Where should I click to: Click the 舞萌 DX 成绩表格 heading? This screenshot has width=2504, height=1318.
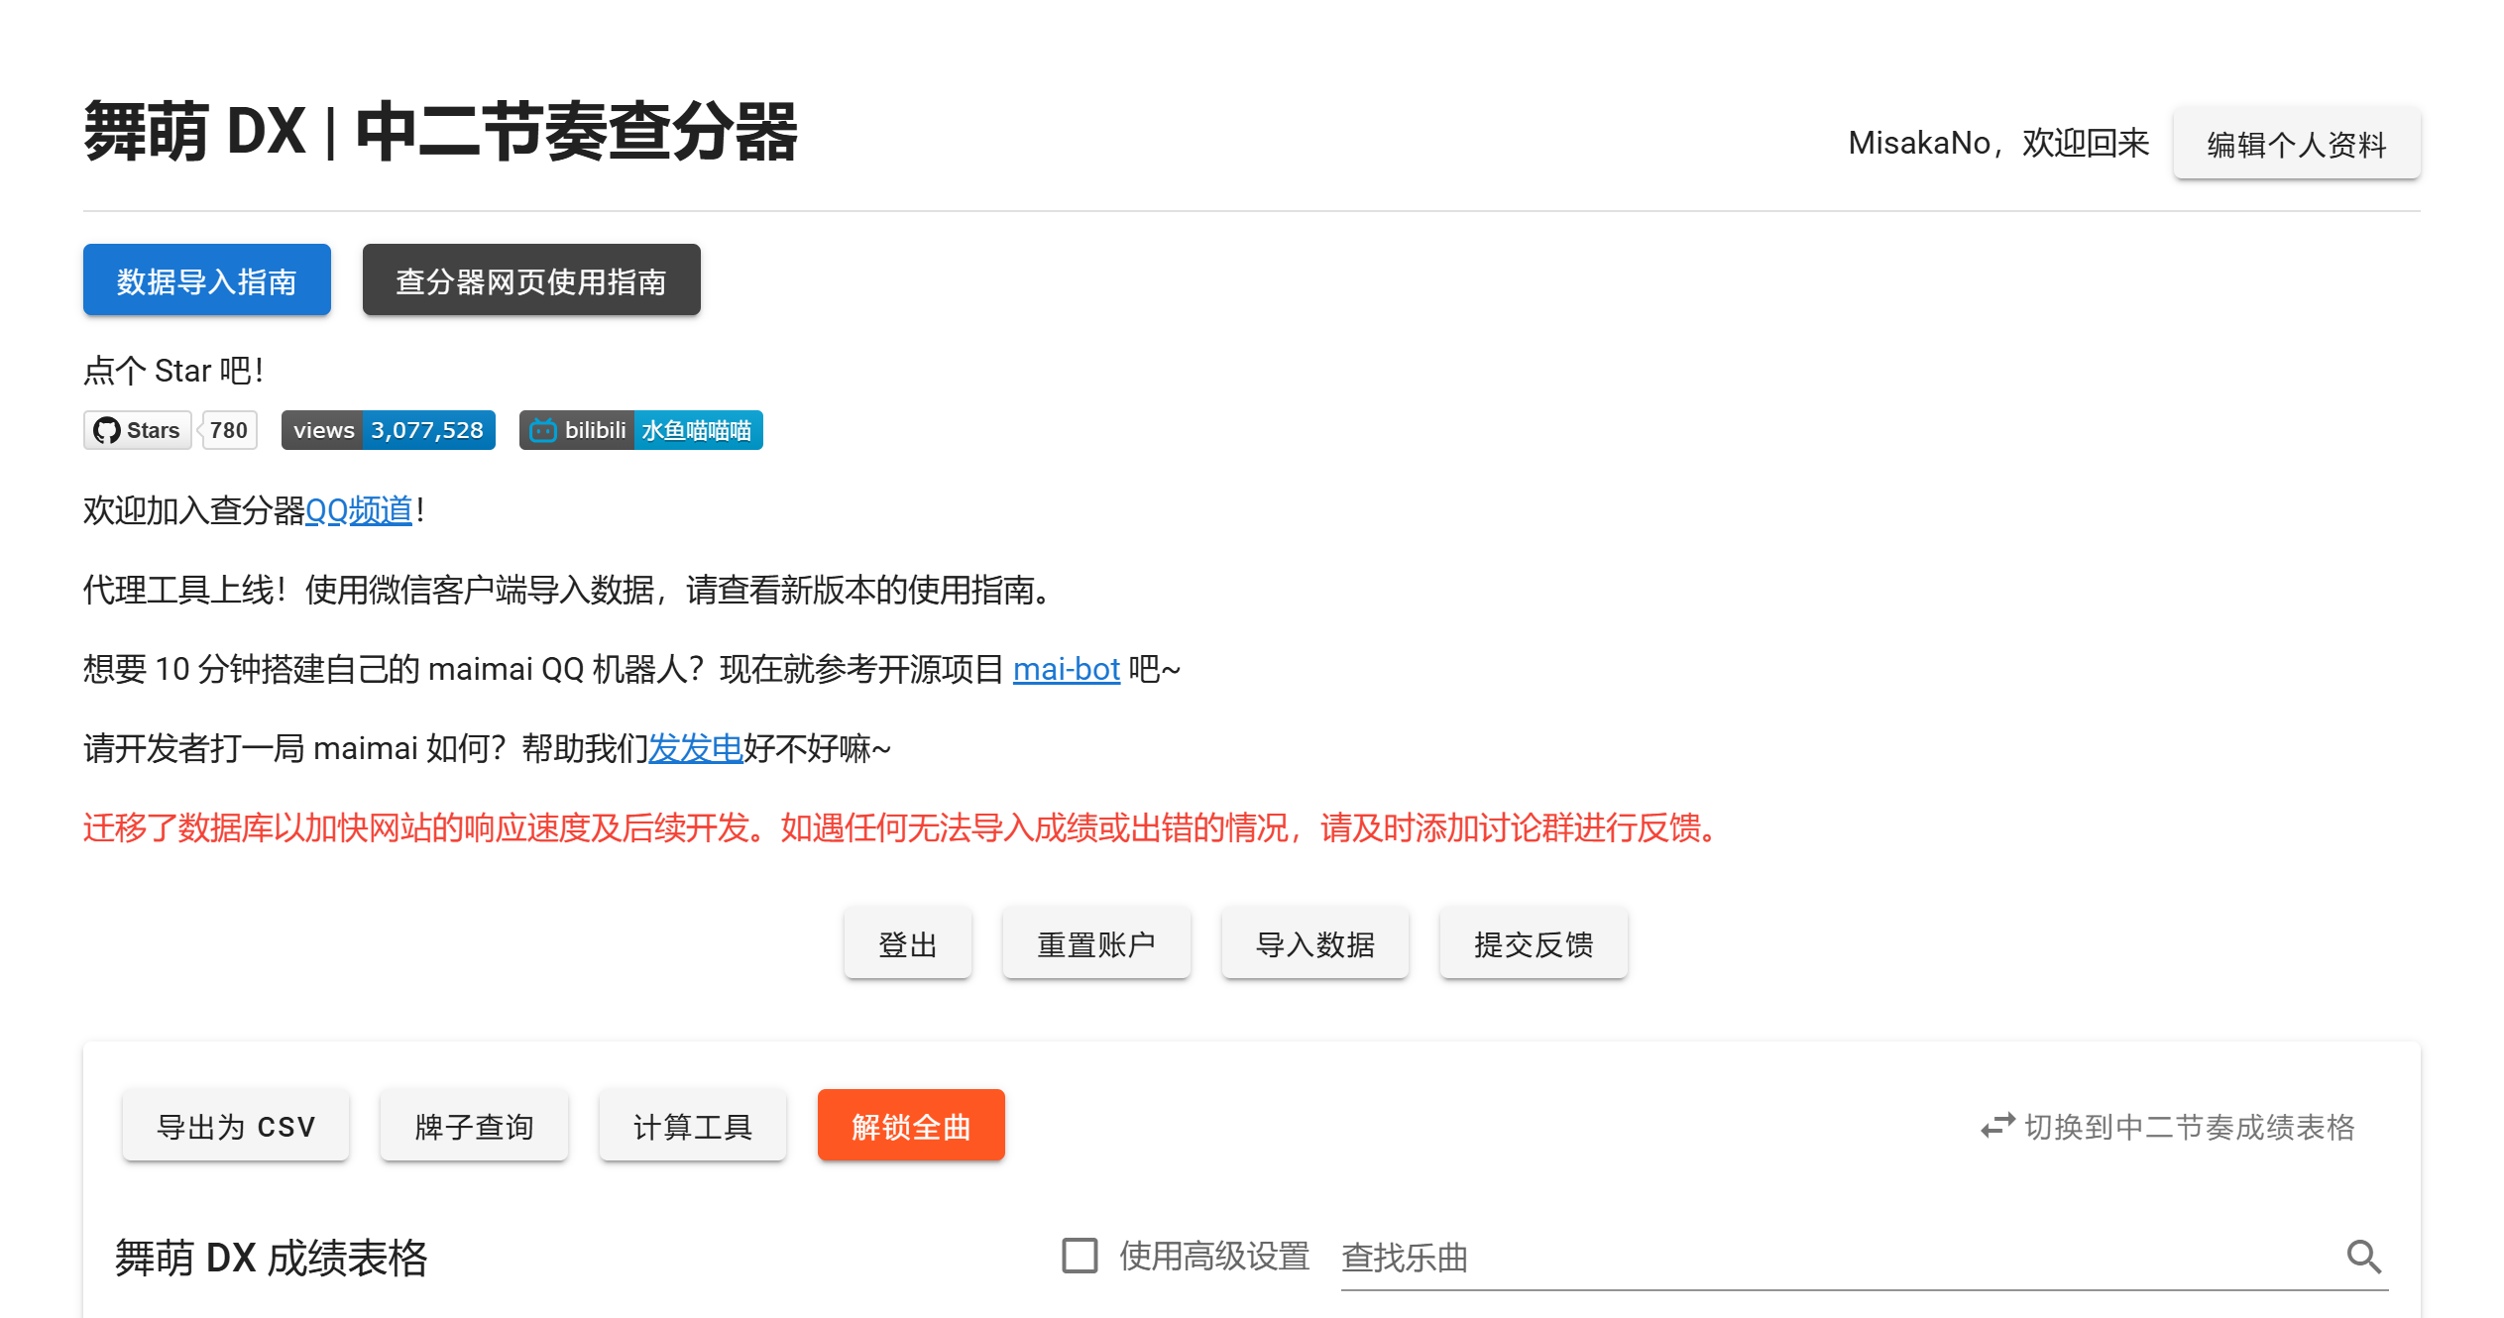(x=272, y=1258)
